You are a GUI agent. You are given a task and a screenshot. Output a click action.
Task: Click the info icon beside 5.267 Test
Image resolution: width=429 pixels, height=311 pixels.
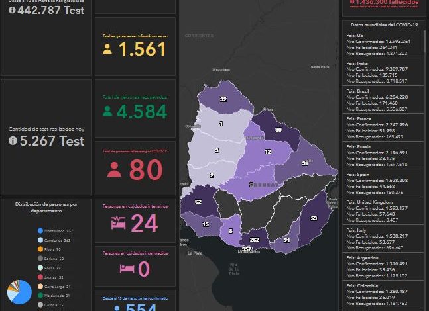[12, 141]
